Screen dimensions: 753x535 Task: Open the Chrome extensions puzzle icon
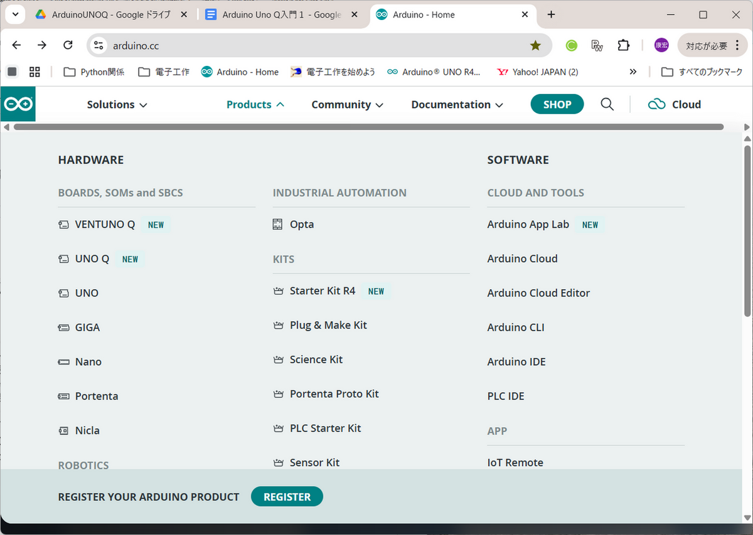click(623, 45)
